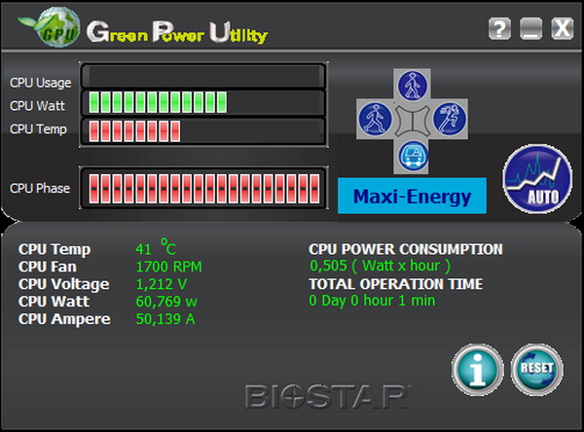This screenshot has width=584, height=432.
Task: Select the left striding-person energy mode icon
Action: tap(375, 119)
